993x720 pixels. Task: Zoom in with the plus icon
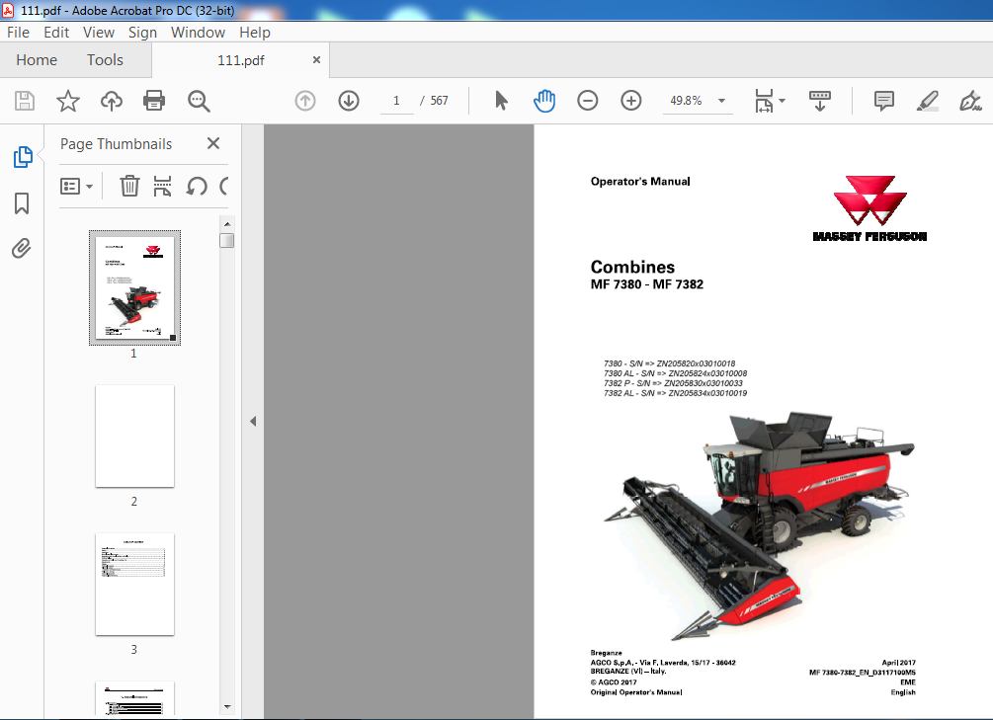click(630, 101)
